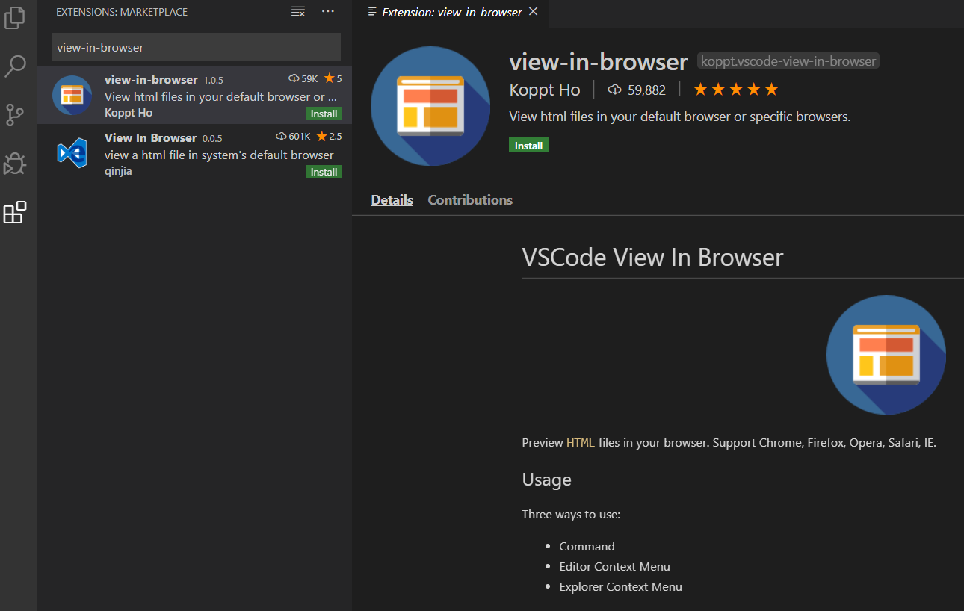Click the Install button on details page
The width and height of the screenshot is (964, 611).
pos(528,145)
